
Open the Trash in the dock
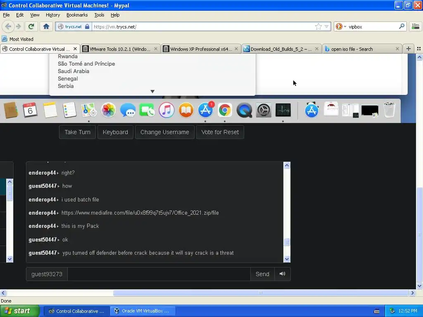[x=389, y=109]
